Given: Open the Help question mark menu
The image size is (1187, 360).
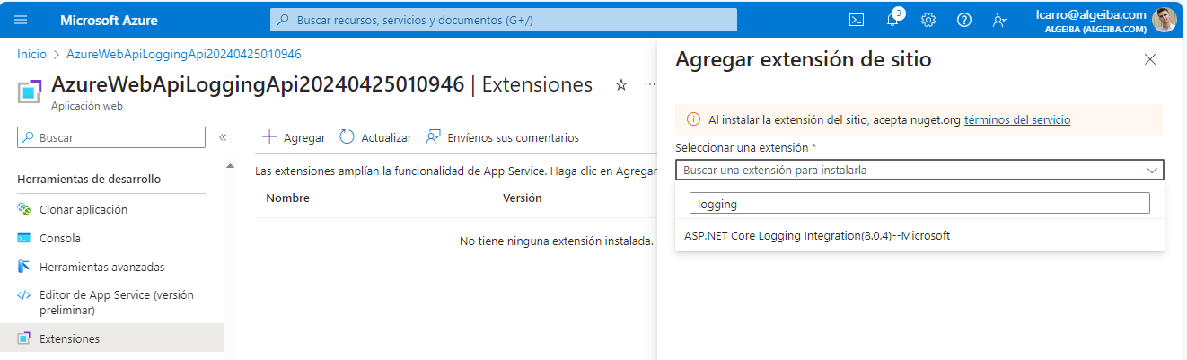Looking at the screenshot, I should (x=964, y=20).
